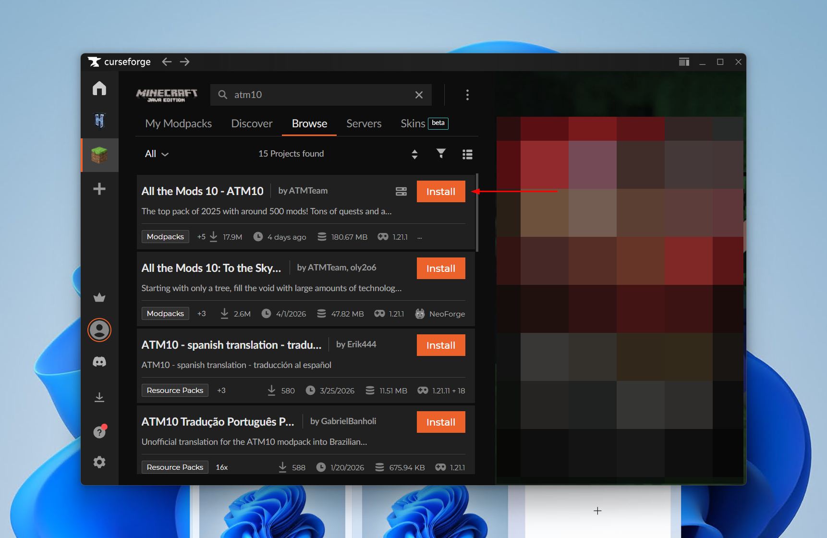Click the CurseForge anvil logo
This screenshot has height=538, width=827.
pyautogui.click(x=94, y=61)
